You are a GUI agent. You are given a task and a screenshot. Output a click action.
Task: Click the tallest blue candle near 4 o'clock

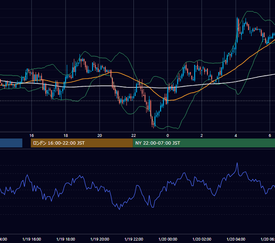click(x=237, y=30)
